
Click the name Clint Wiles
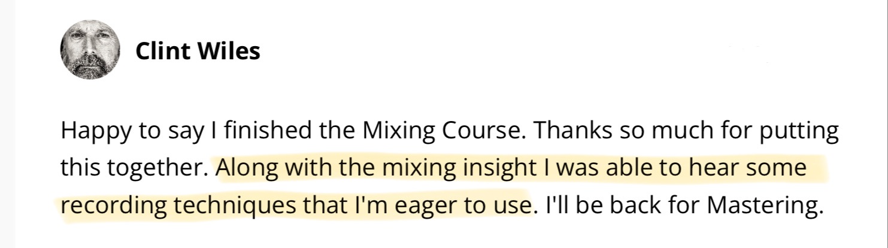(x=198, y=52)
